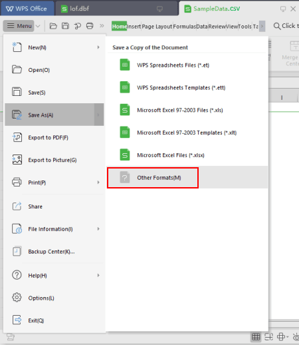
Task: Click the page break preview status icon
Action: point(268,337)
